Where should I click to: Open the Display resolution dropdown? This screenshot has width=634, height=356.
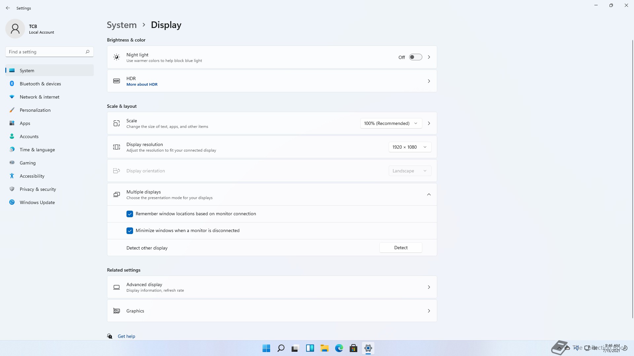(x=409, y=147)
